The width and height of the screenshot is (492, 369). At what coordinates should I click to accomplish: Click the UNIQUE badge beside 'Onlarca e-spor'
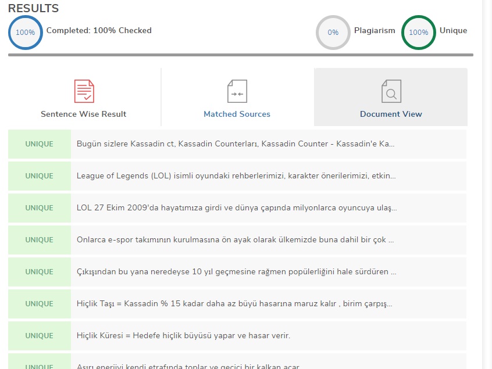point(40,240)
